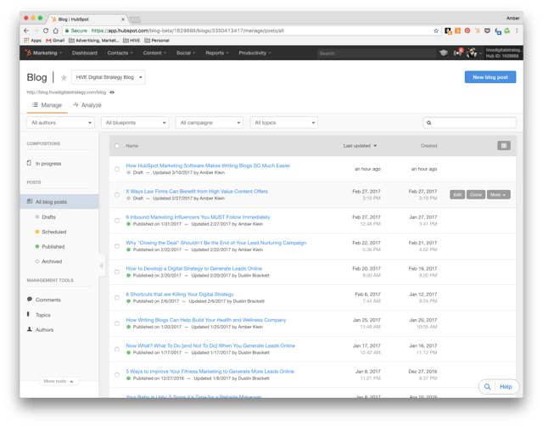Toggle select-all checkbox in table header
Viewport: 543px width, 426px height.
click(x=117, y=146)
